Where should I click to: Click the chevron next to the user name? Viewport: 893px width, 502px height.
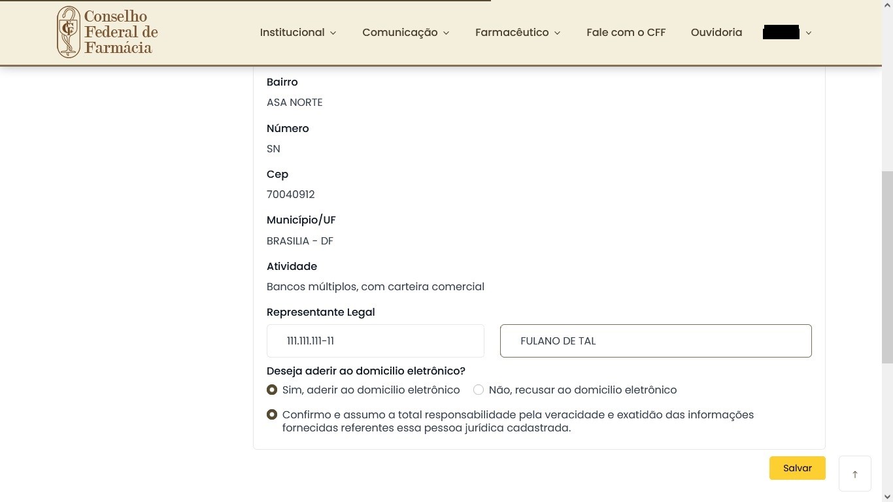click(x=809, y=33)
